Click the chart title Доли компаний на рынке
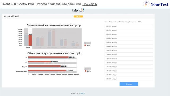Image resolution: width=170 pixels, height=96 pixels. [x=54, y=25]
